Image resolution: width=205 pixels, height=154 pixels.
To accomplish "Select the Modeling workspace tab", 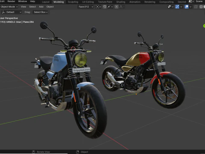I will tap(59, 2).
